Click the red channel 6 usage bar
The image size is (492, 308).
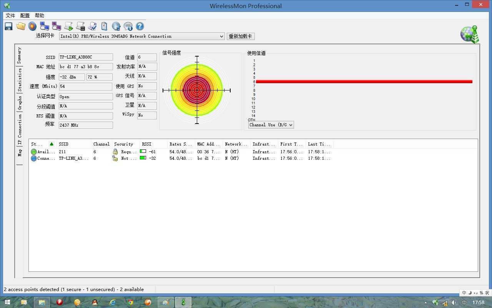click(364, 82)
